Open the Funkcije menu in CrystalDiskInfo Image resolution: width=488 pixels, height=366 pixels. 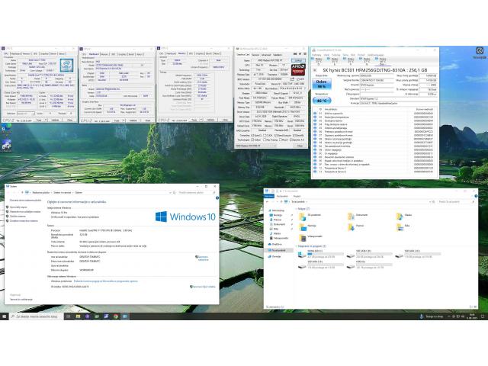(335, 55)
